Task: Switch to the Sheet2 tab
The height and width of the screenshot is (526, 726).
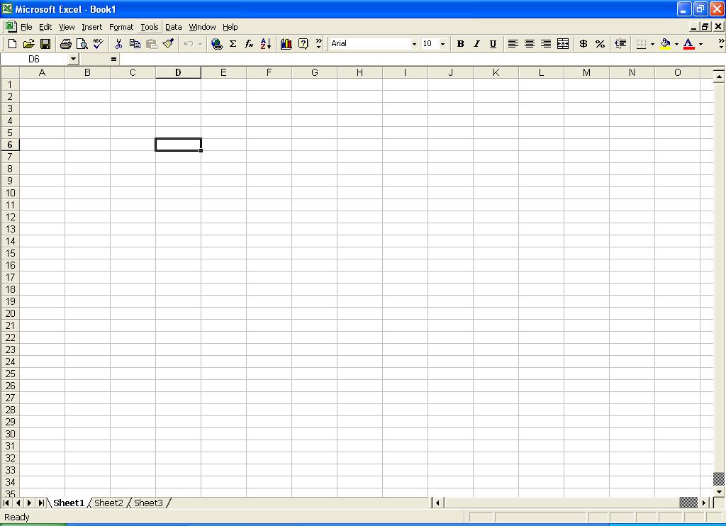Action: click(108, 503)
